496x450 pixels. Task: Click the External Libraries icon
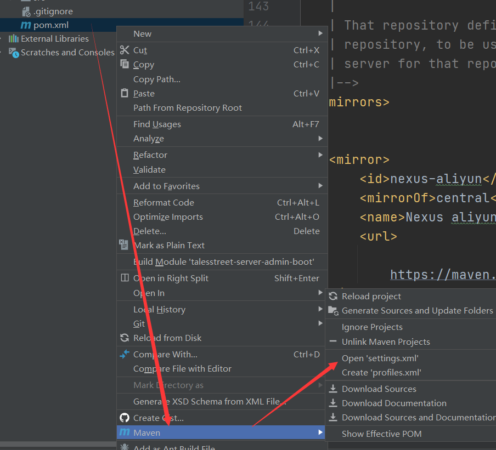14,38
